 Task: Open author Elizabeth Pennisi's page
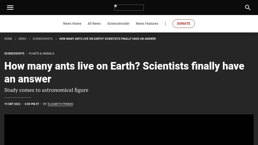pyautogui.click(x=60, y=104)
